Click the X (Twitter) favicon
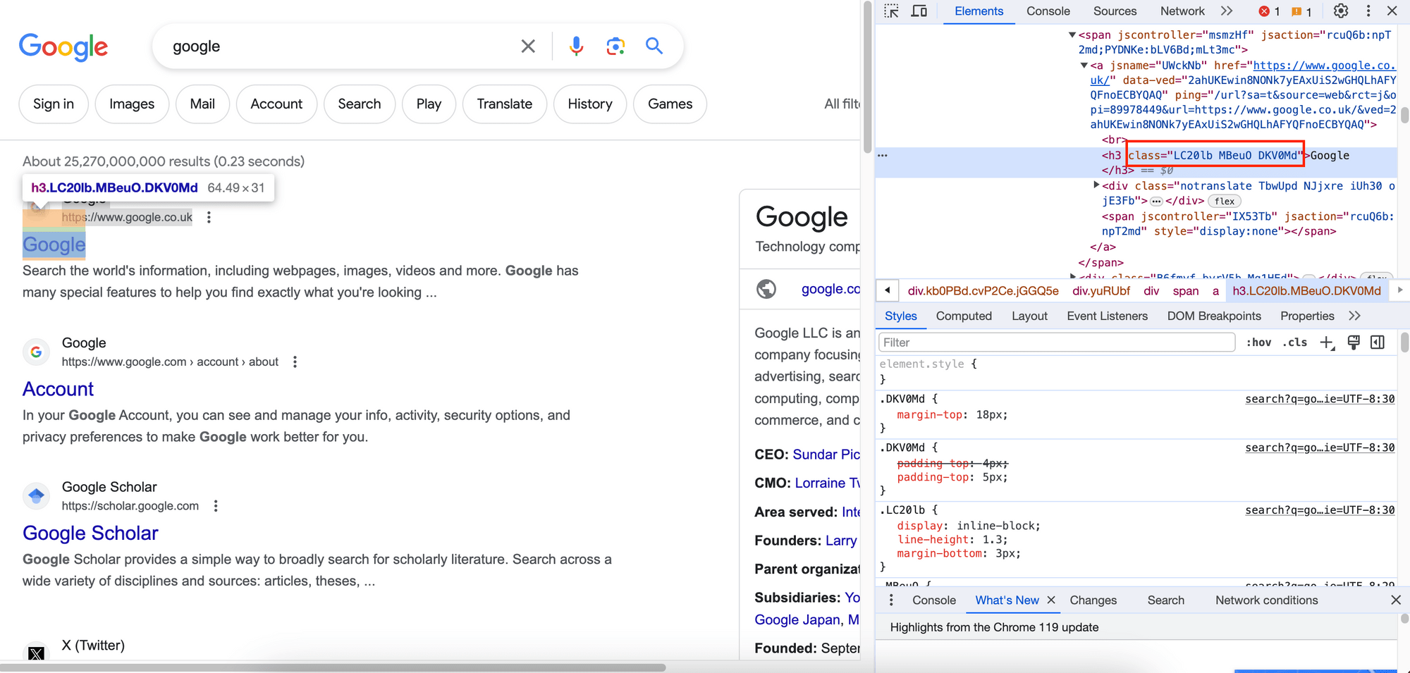1410x673 pixels. (37, 653)
